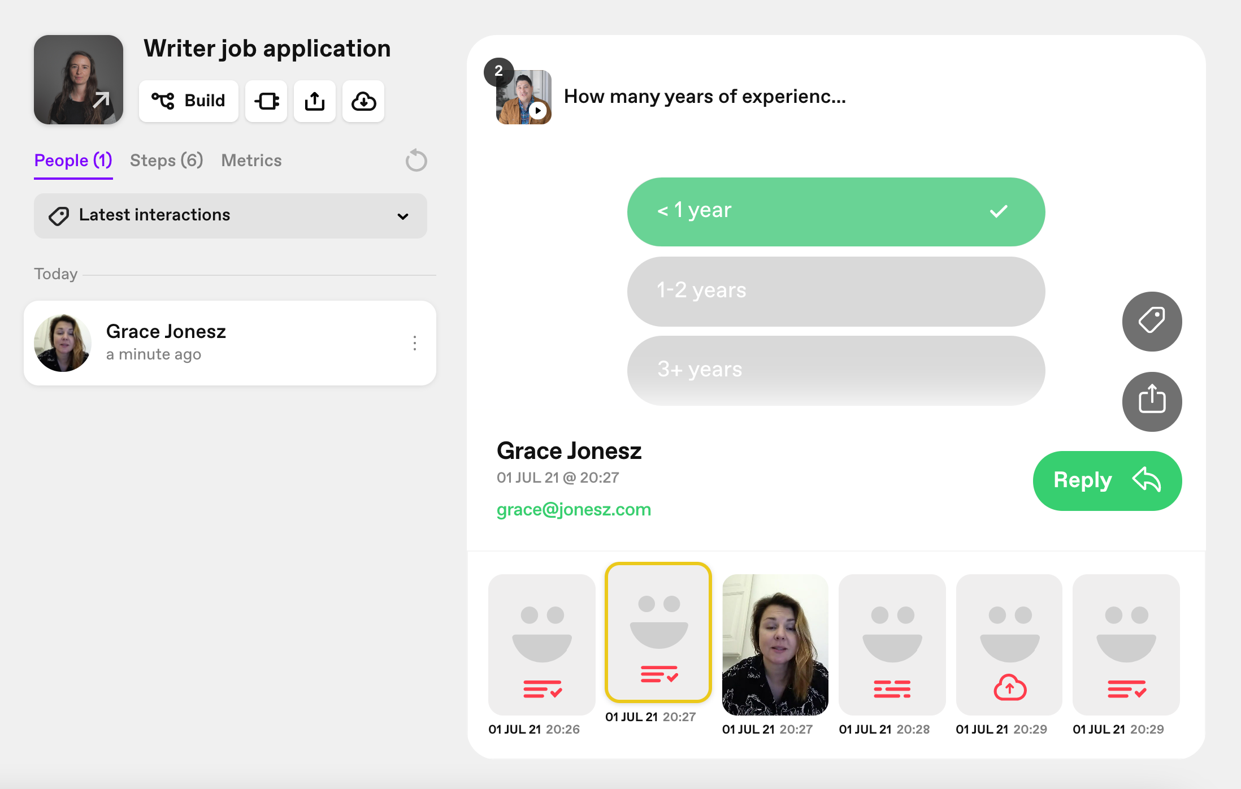
Task: Click the refresh circular arrow icon
Action: pyautogui.click(x=416, y=161)
